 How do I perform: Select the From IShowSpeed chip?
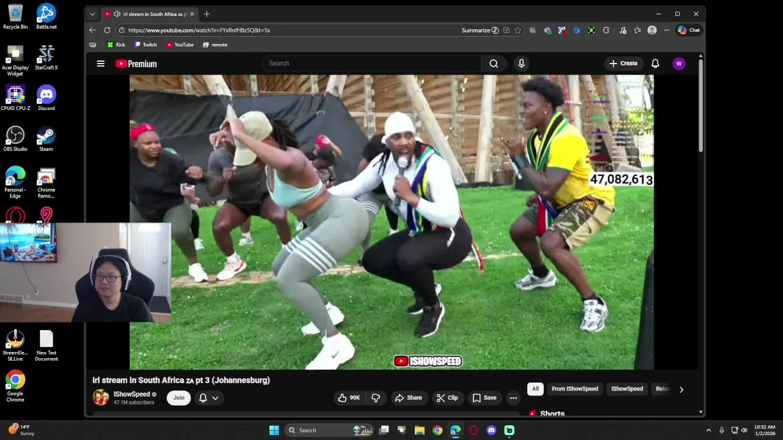[x=575, y=389]
